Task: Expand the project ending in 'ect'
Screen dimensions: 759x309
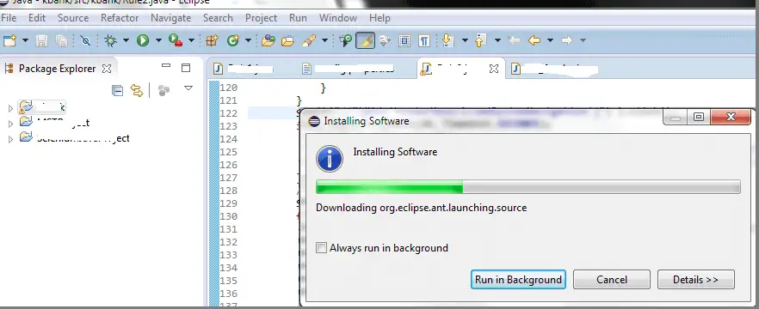Action: pyautogui.click(x=10, y=140)
